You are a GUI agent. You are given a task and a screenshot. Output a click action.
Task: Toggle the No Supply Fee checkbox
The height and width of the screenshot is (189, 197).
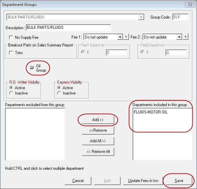[x=11, y=37]
